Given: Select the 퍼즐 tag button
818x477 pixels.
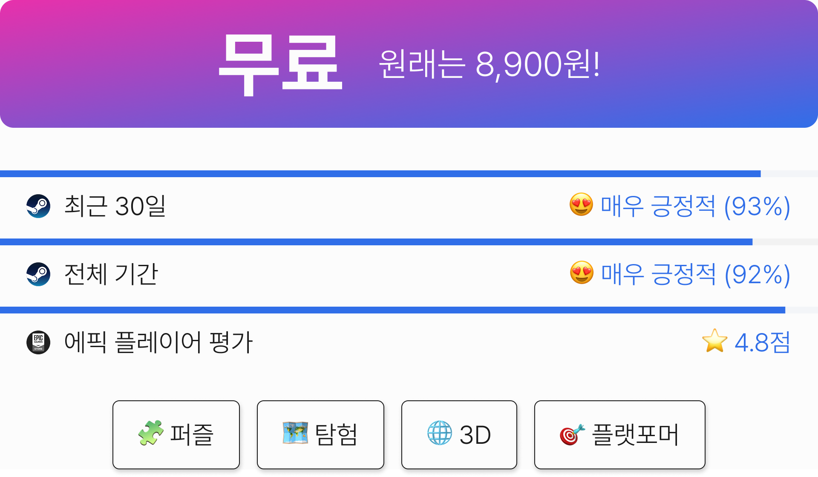Looking at the screenshot, I should 176,435.
